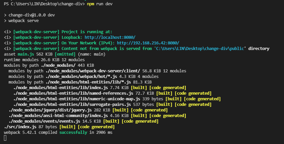This screenshot has height=144, width=284.
Task: Click '562 KiB' size of main.js
Action: [44, 54]
